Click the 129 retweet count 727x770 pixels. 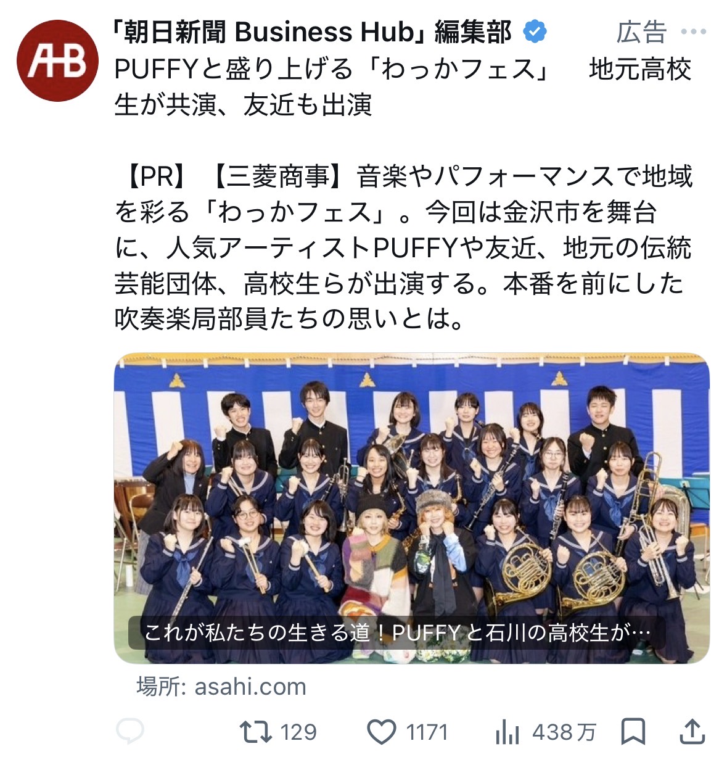point(298,732)
